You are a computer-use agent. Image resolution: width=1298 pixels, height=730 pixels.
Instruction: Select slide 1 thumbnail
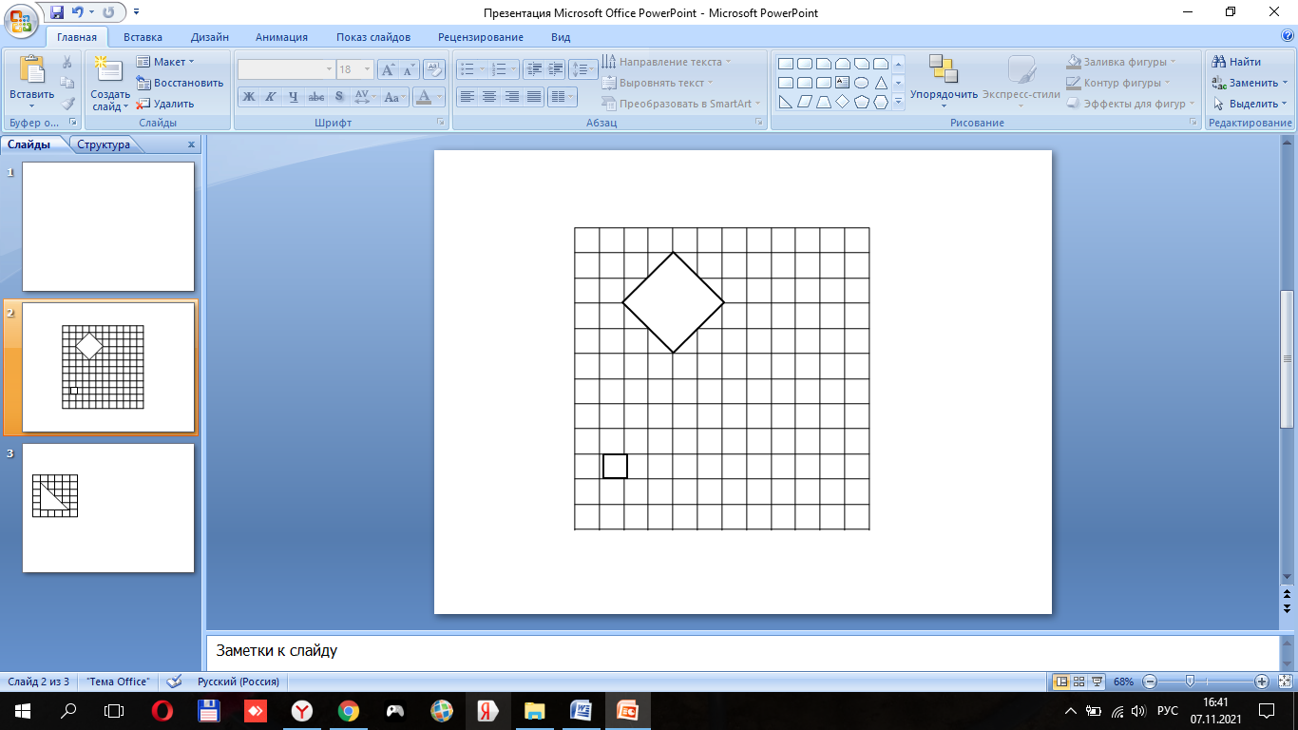pos(108,226)
